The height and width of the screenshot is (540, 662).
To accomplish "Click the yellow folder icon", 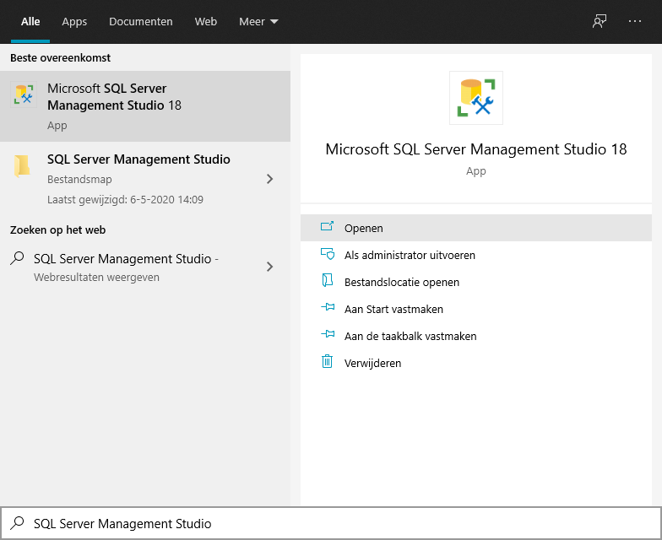I will [x=22, y=165].
